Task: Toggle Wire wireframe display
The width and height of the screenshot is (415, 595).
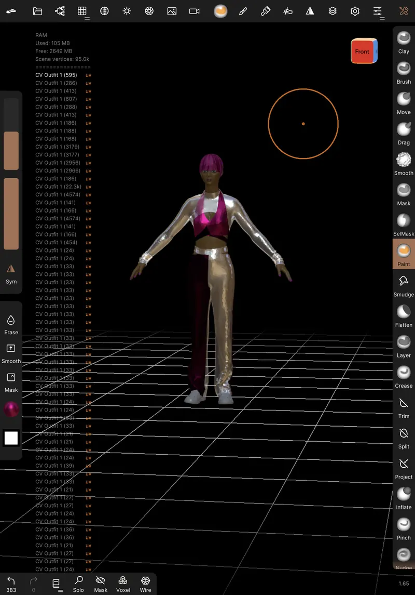Action: point(145,584)
